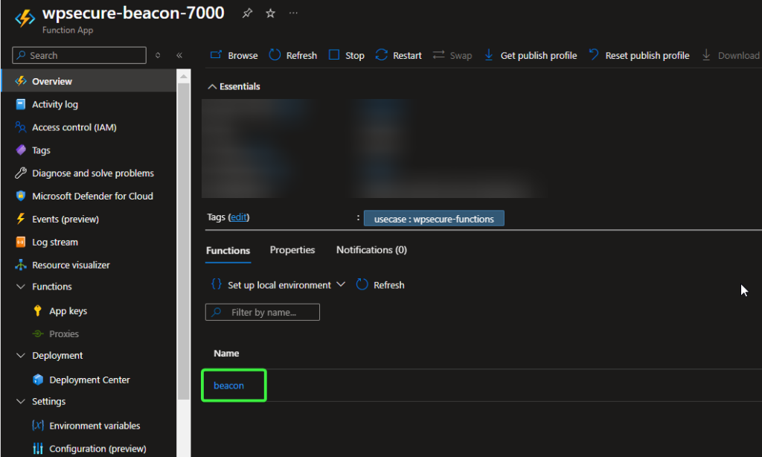Screen dimensions: 762x457
Task: Open the beacon function link
Action: pos(228,386)
